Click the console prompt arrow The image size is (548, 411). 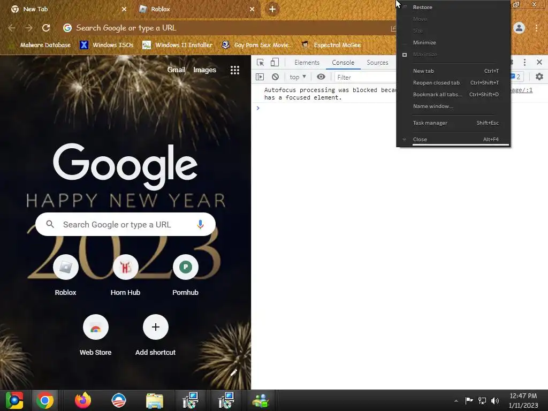pos(258,108)
